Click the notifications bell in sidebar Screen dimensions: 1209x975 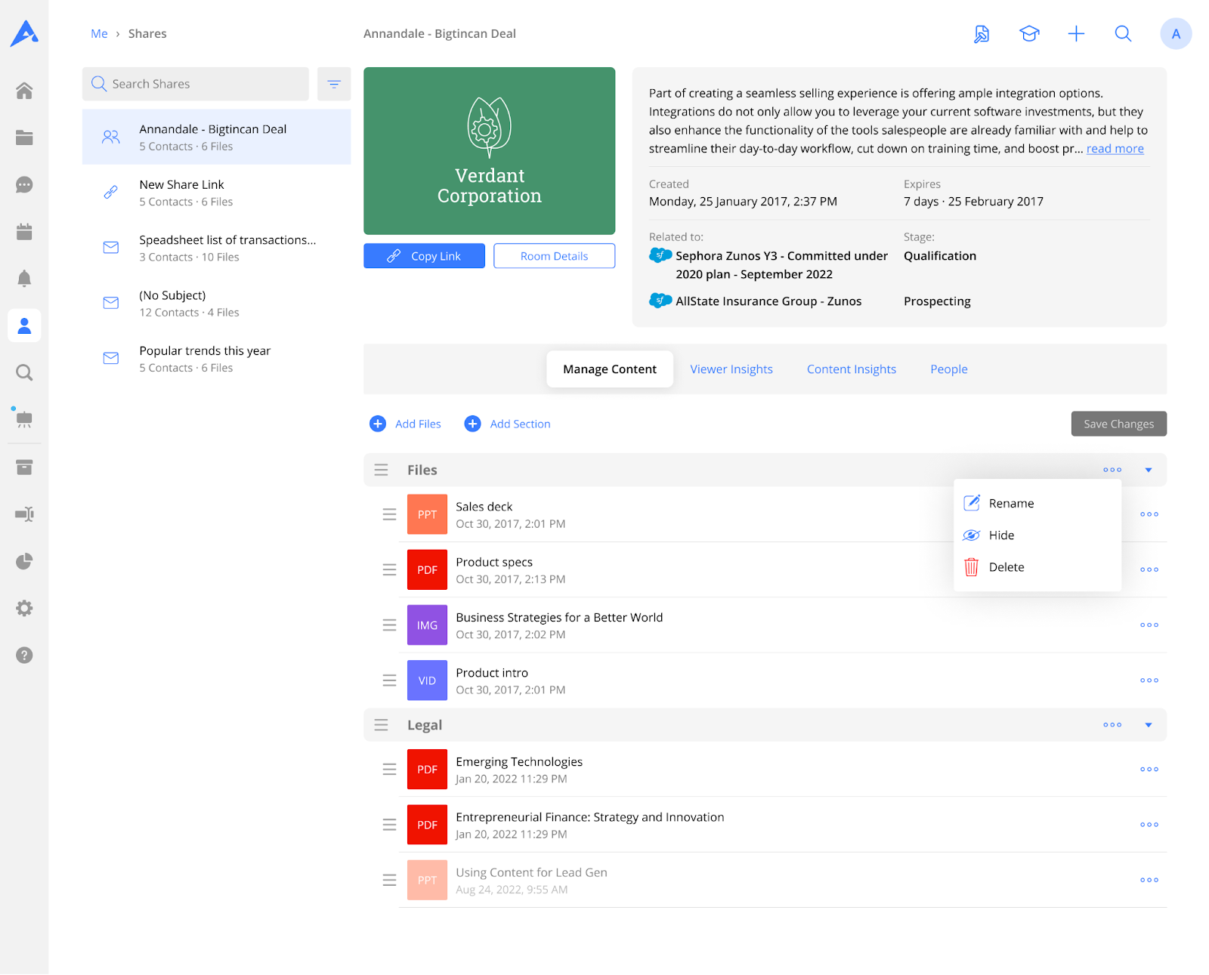[x=24, y=279]
